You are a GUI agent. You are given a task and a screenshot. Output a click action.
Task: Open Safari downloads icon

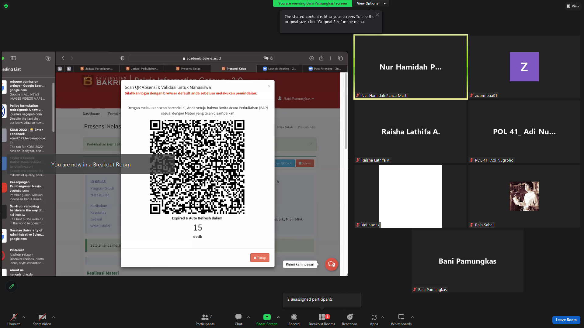pos(312,58)
